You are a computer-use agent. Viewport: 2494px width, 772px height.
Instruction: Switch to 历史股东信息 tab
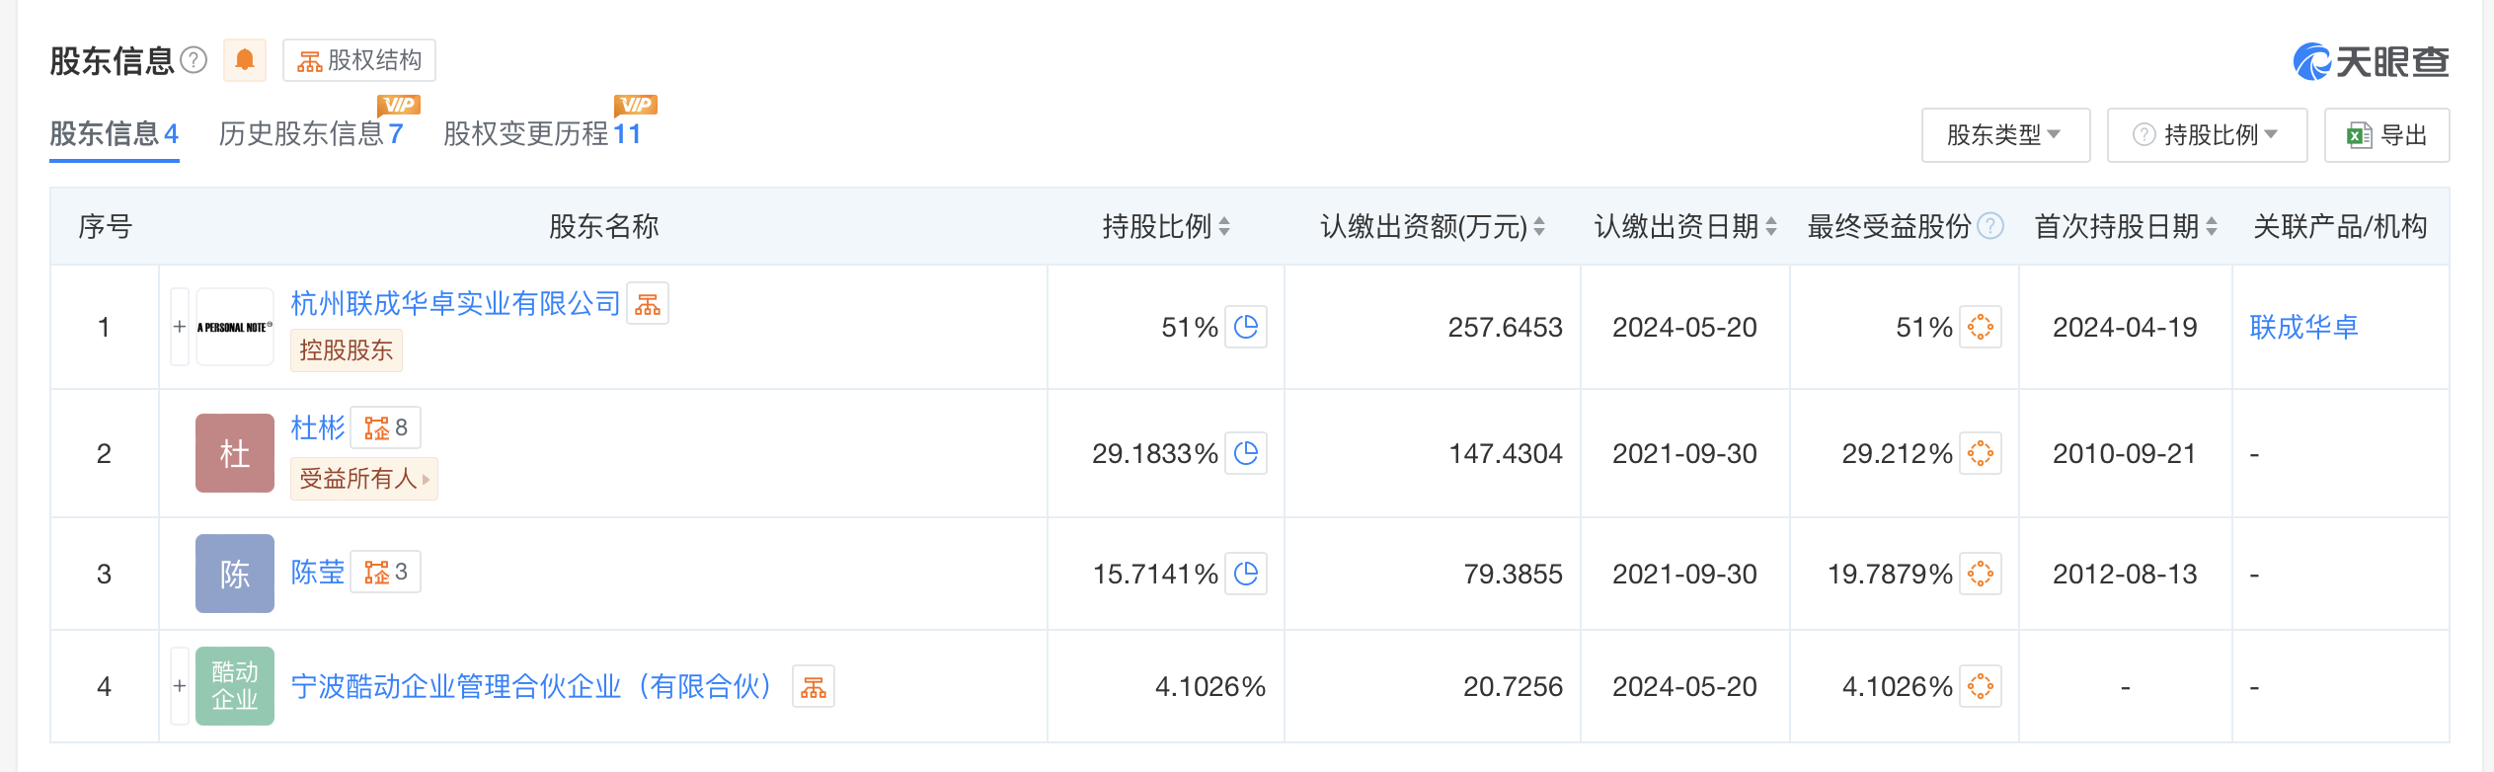(x=310, y=134)
